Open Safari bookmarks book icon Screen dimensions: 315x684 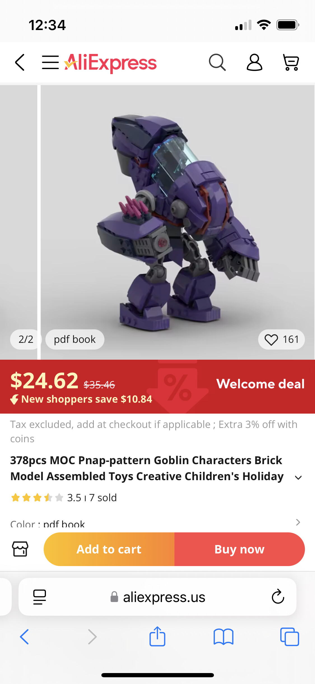223,637
